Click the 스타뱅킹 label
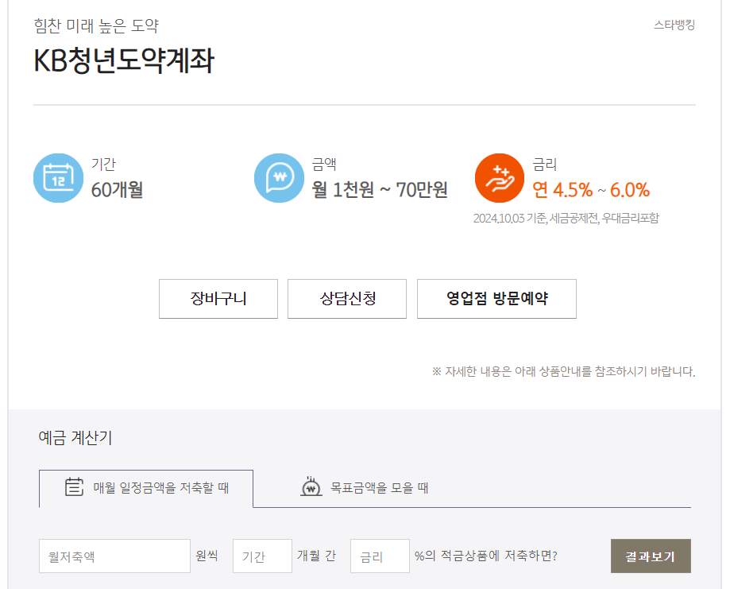730x589 pixels. click(674, 25)
